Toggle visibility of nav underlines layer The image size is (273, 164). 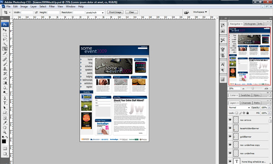[x=230, y=153]
